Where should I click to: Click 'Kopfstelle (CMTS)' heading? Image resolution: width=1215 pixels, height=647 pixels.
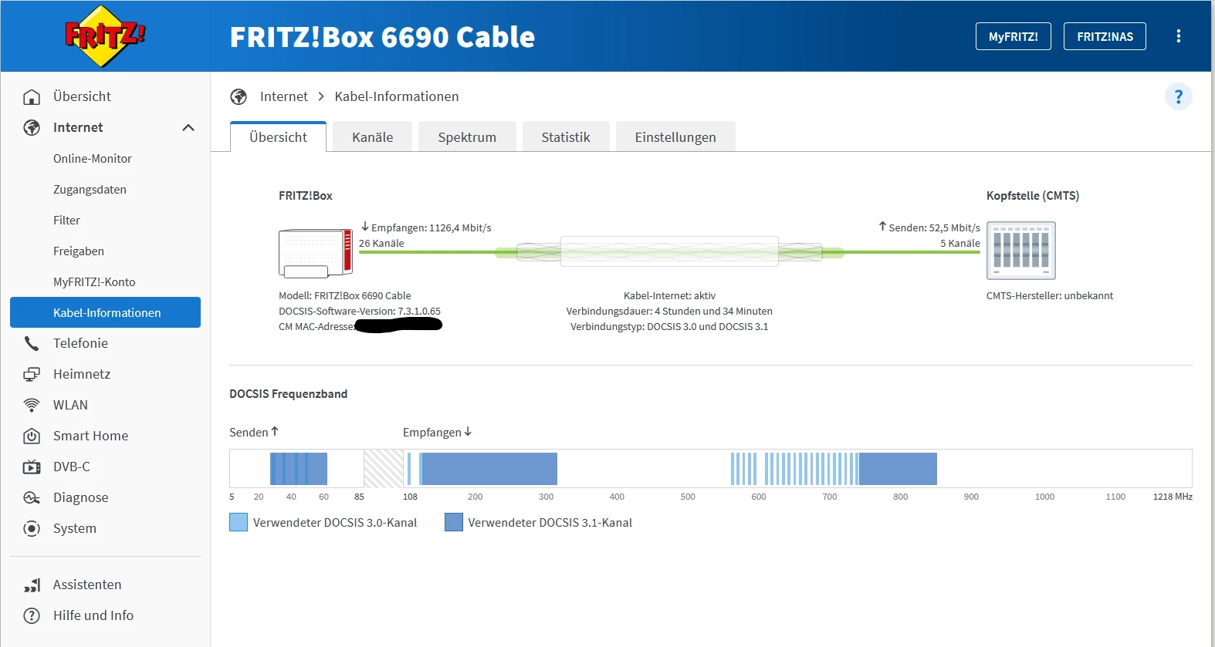[1033, 196]
